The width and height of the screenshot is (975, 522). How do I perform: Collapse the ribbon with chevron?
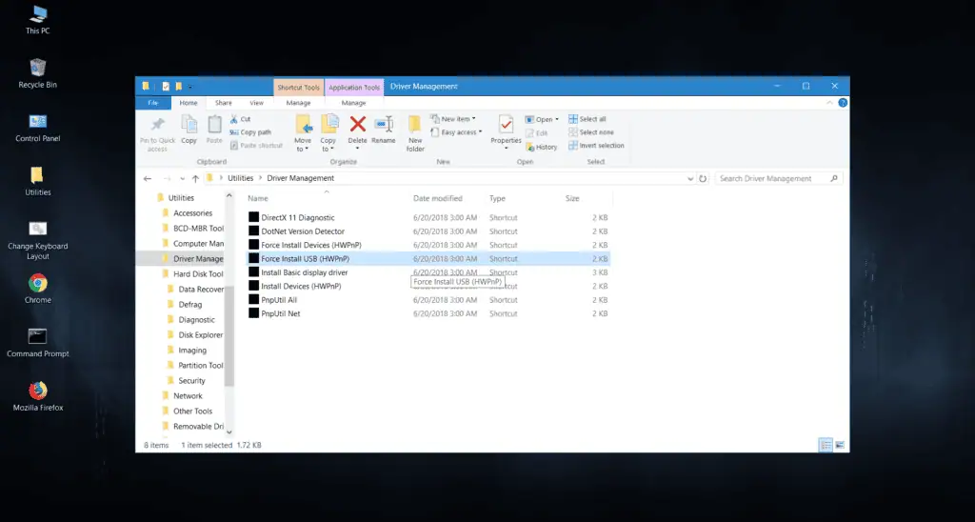click(x=829, y=103)
